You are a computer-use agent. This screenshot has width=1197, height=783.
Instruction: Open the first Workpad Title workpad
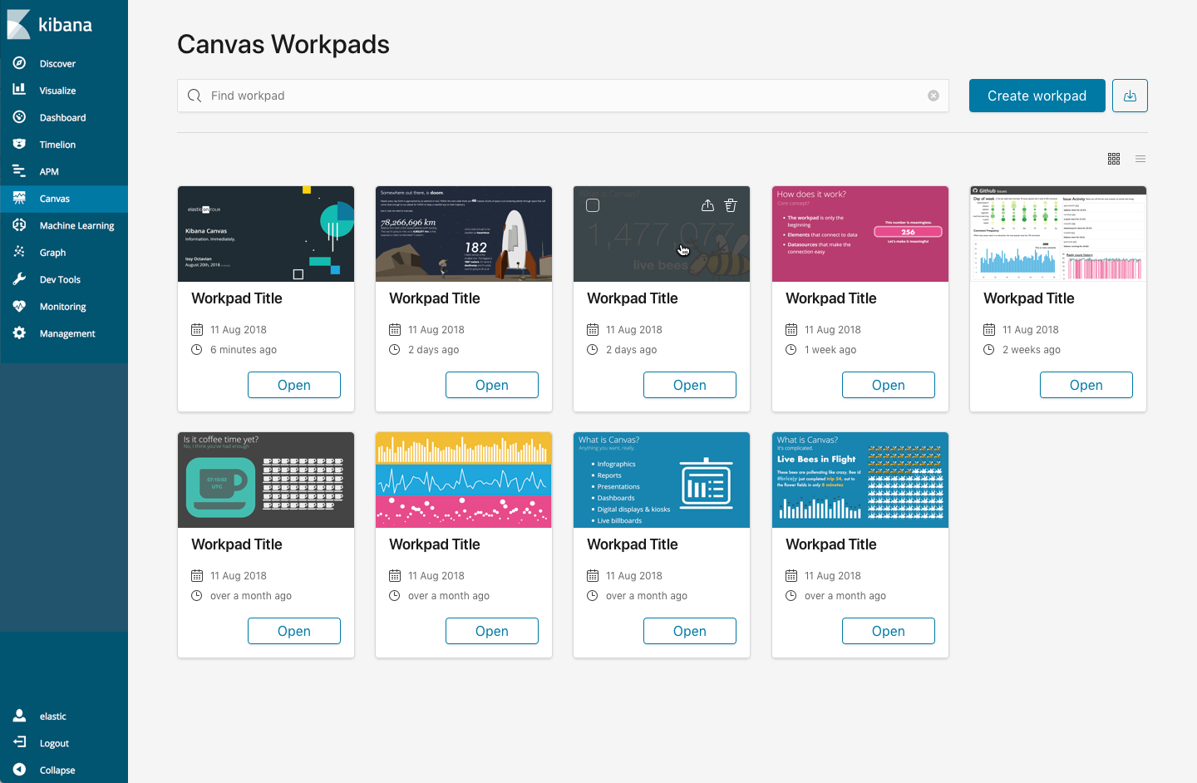tap(294, 384)
